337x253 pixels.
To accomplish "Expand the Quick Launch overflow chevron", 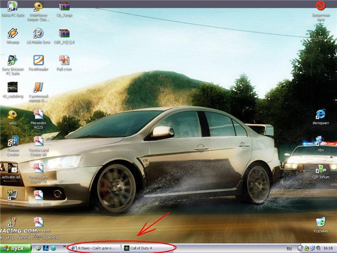I will [x=64, y=247].
